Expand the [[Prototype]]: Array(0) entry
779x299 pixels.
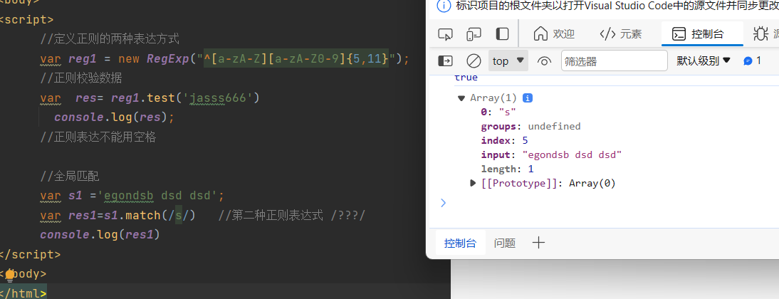coord(473,183)
